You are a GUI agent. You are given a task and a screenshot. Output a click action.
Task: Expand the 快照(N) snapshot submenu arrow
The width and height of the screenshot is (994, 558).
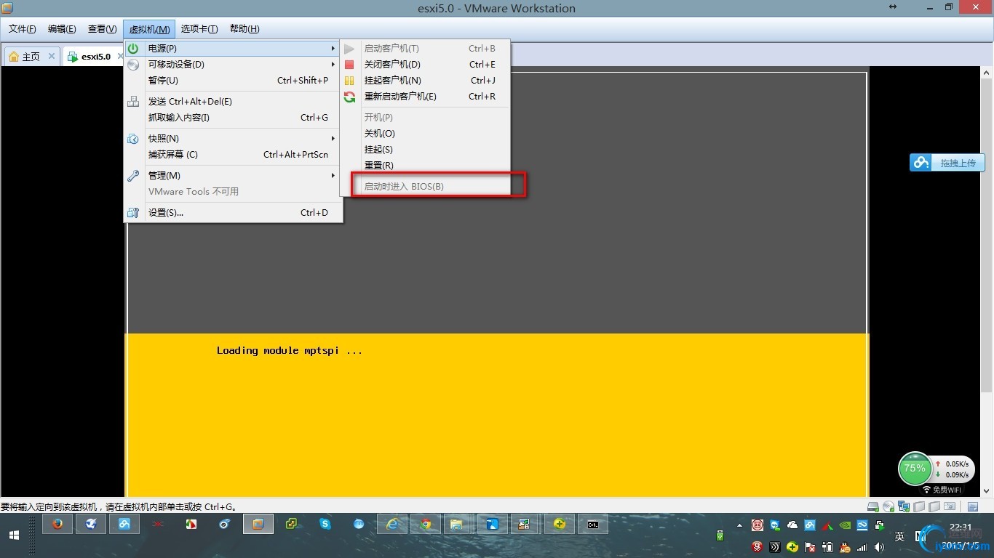tap(333, 139)
